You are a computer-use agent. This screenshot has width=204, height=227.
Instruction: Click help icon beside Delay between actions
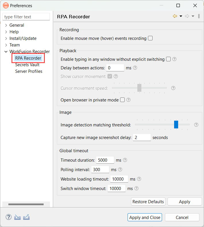tap(135, 68)
